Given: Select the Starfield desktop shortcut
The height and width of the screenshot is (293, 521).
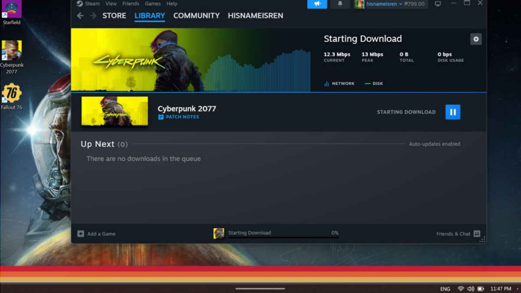Looking at the screenshot, I should 11,13.
